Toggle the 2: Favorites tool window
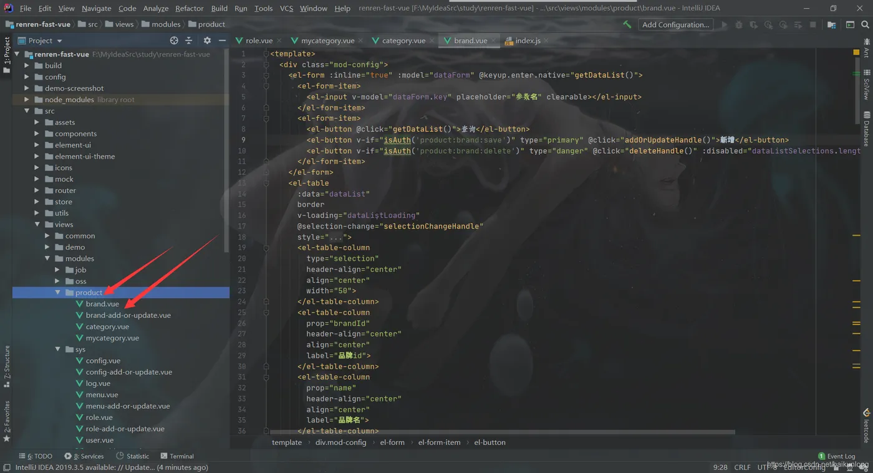This screenshot has height=473, width=873. click(x=7, y=421)
